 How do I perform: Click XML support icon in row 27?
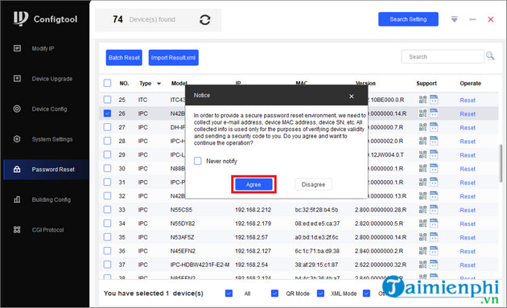pos(434,127)
